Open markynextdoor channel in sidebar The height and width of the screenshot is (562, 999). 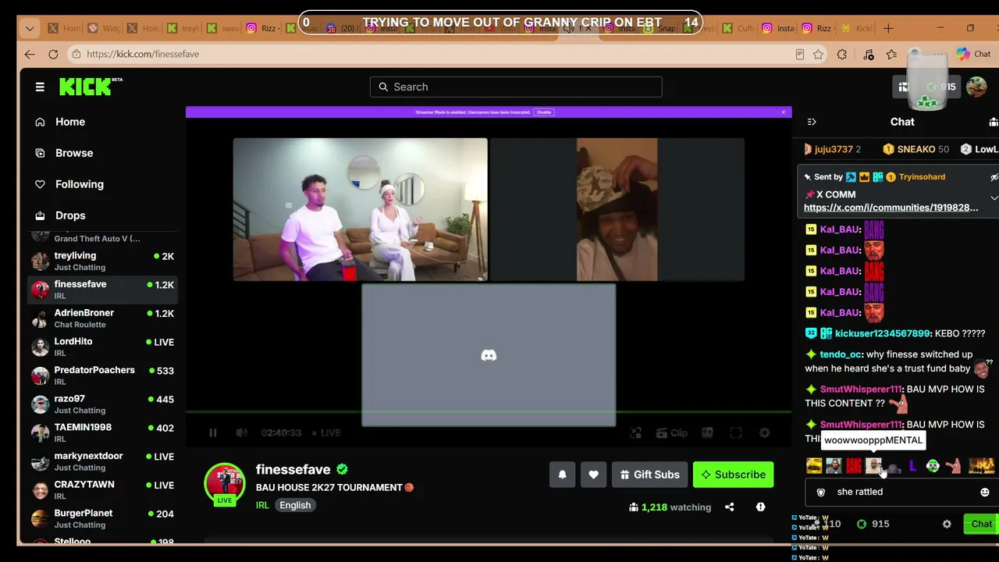(103, 461)
